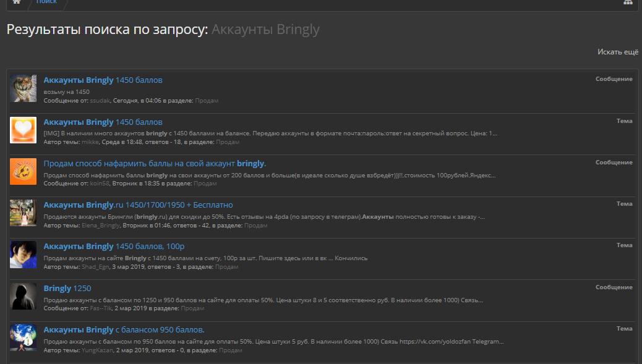
Task: Open the Поиск breadcrumb
Action: (x=46, y=2)
